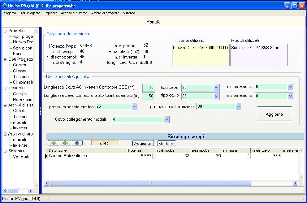Collapse the Sistema tree node

click(5, 151)
